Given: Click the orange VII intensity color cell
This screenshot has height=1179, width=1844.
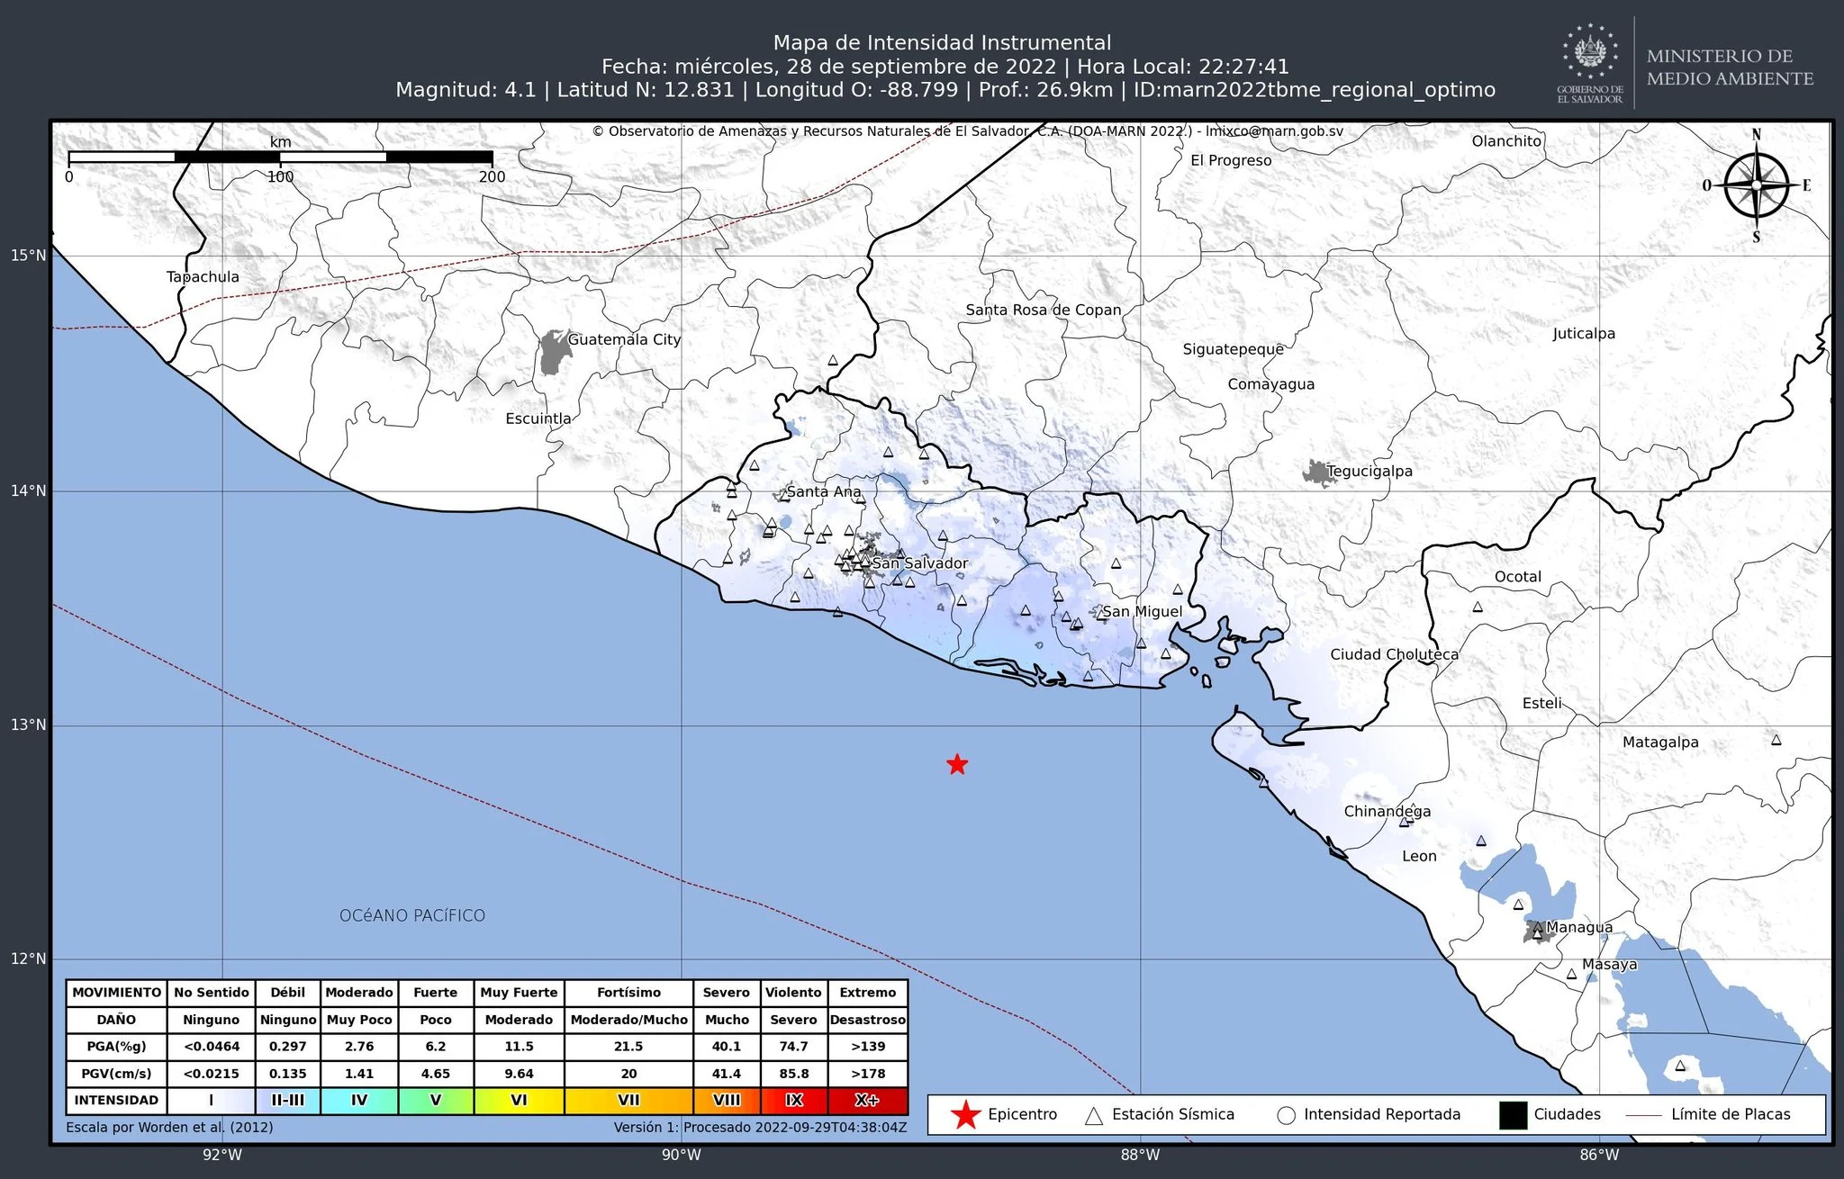Looking at the screenshot, I should click(x=628, y=1101).
